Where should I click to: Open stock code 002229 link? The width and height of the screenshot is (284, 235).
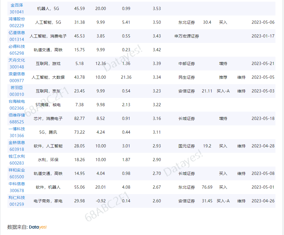17,26
